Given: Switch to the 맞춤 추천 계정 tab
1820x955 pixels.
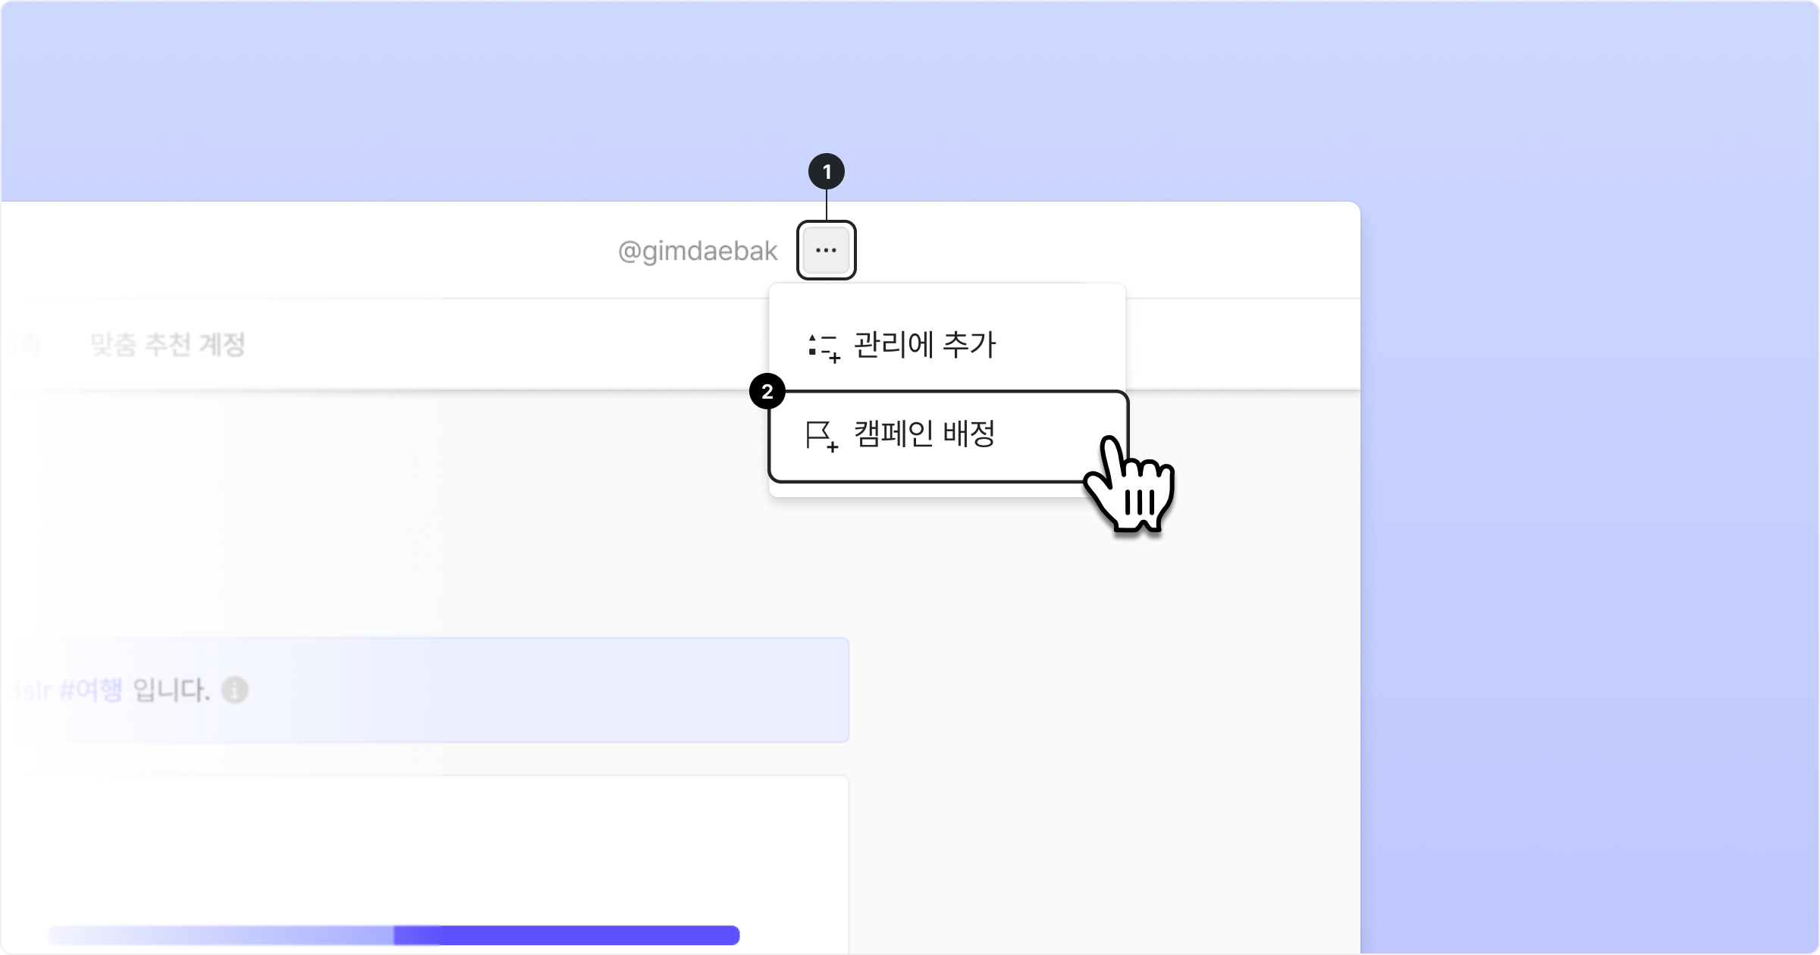Looking at the screenshot, I should 168,345.
